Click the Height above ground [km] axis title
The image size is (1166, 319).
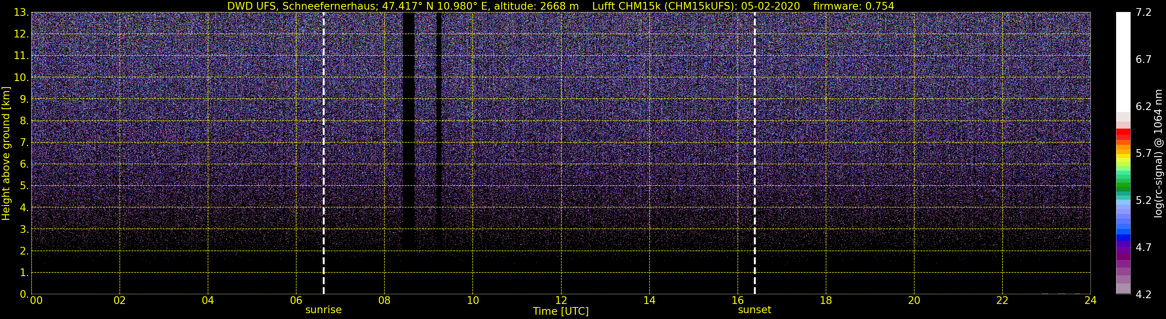coord(6,153)
